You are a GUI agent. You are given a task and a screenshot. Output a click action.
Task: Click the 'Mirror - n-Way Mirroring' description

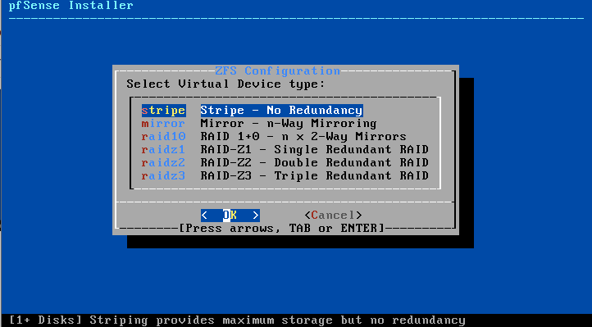tap(289, 124)
